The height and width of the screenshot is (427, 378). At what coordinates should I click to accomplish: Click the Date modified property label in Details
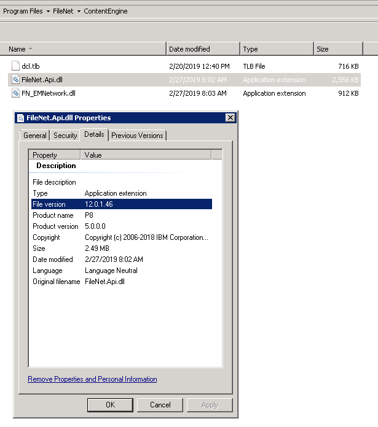[53, 260]
